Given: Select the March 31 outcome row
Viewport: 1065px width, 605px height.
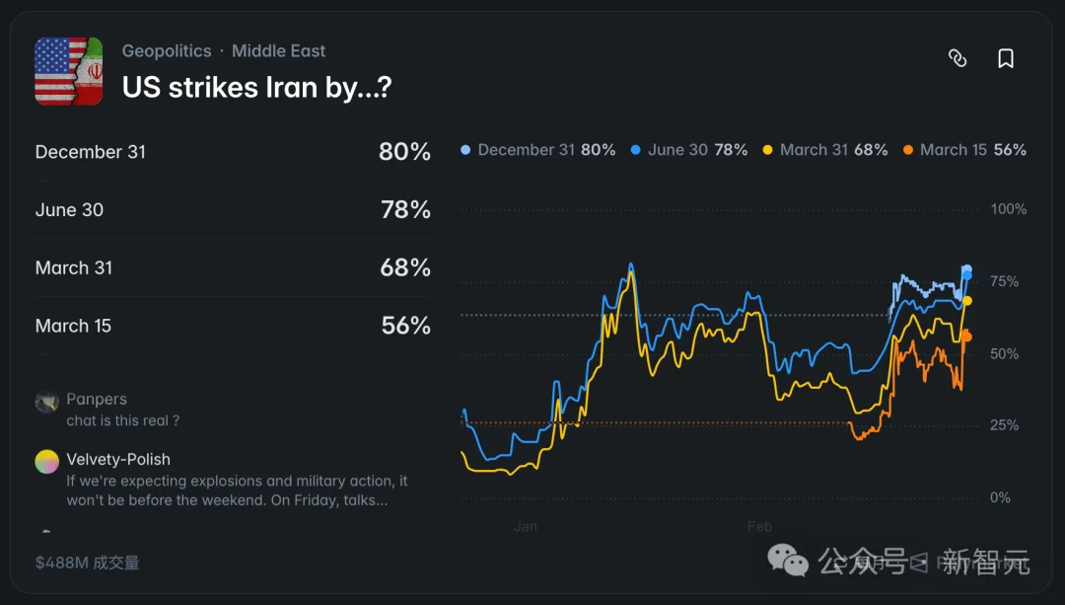Looking at the screenshot, I should coord(233,267).
